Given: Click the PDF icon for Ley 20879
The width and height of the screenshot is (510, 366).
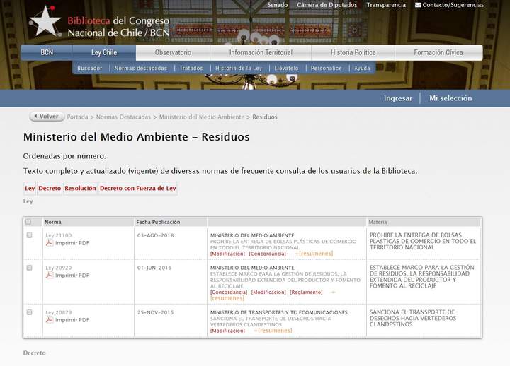Looking at the screenshot, I should [50, 320].
